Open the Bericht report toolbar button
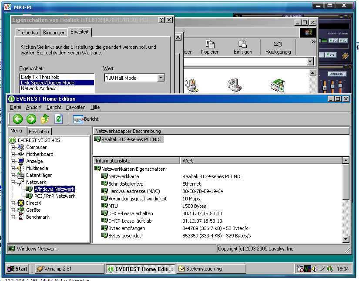The width and height of the screenshot is (359, 281). [x=86, y=119]
